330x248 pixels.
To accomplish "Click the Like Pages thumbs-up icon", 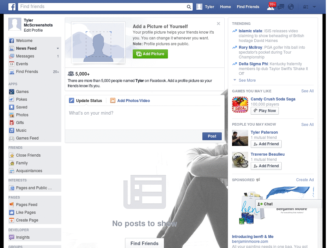I will [x=12, y=212].
